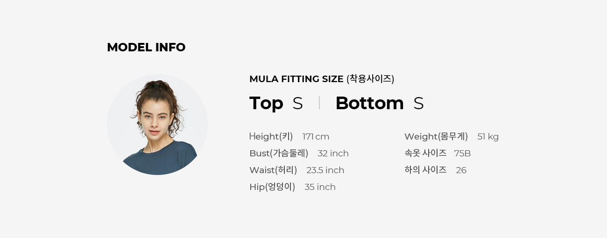Click the 51 kg weight value

click(488, 137)
